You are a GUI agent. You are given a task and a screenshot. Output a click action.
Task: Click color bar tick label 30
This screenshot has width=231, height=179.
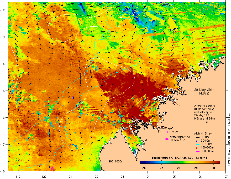tap(213, 168)
